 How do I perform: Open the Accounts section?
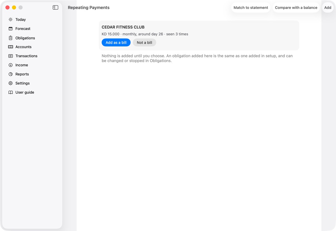tap(23, 47)
